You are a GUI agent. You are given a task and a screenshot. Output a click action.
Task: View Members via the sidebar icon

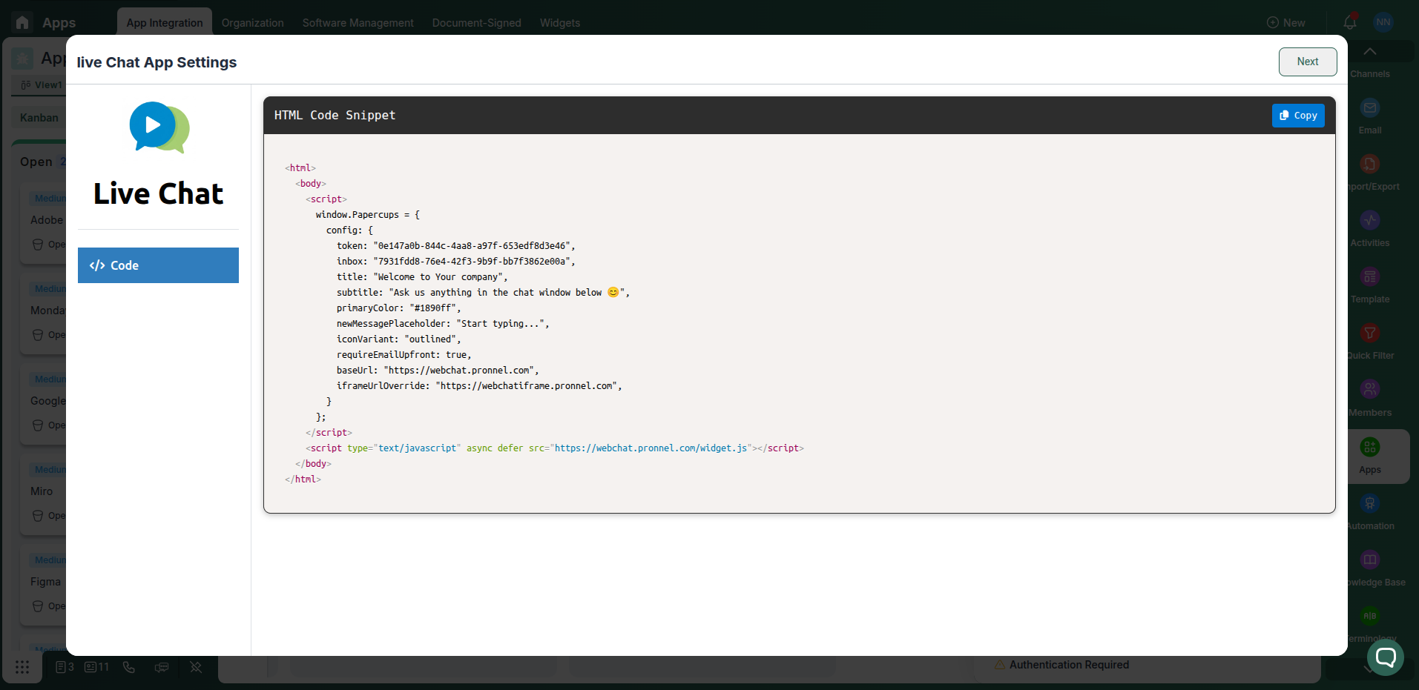click(x=1369, y=390)
